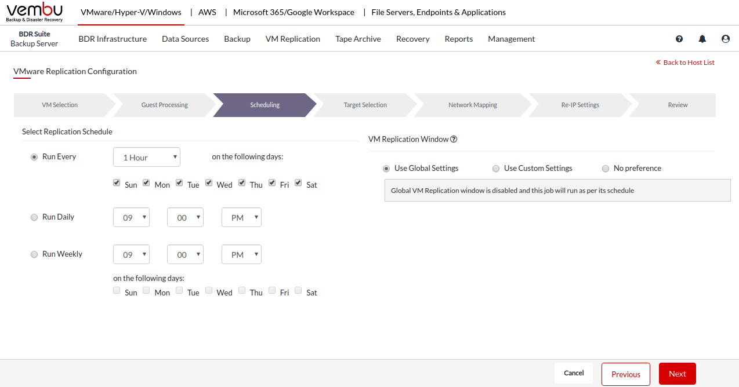
Task: Open the notifications bell icon
Action: (702, 39)
